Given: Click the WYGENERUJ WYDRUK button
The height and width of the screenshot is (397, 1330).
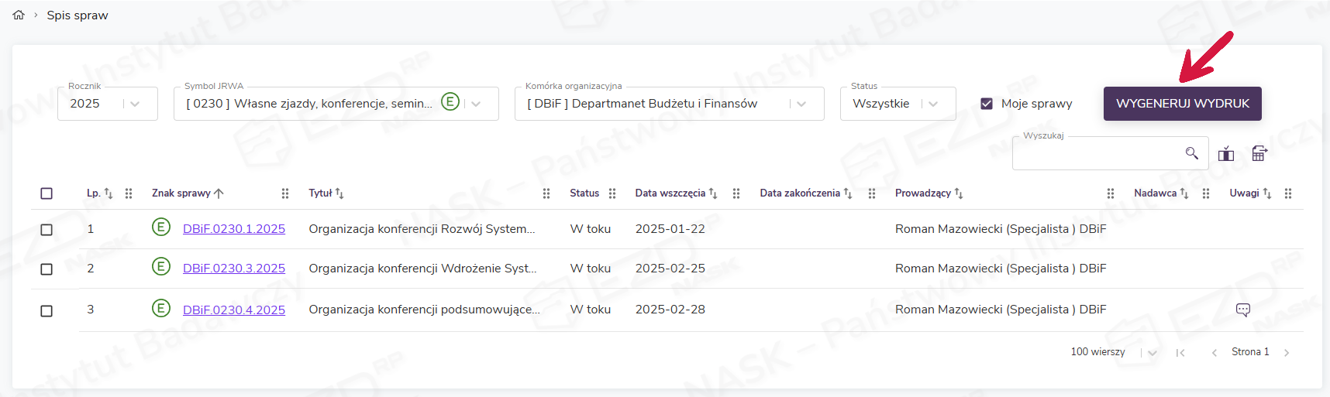Looking at the screenshot, I should (1182, 104).
